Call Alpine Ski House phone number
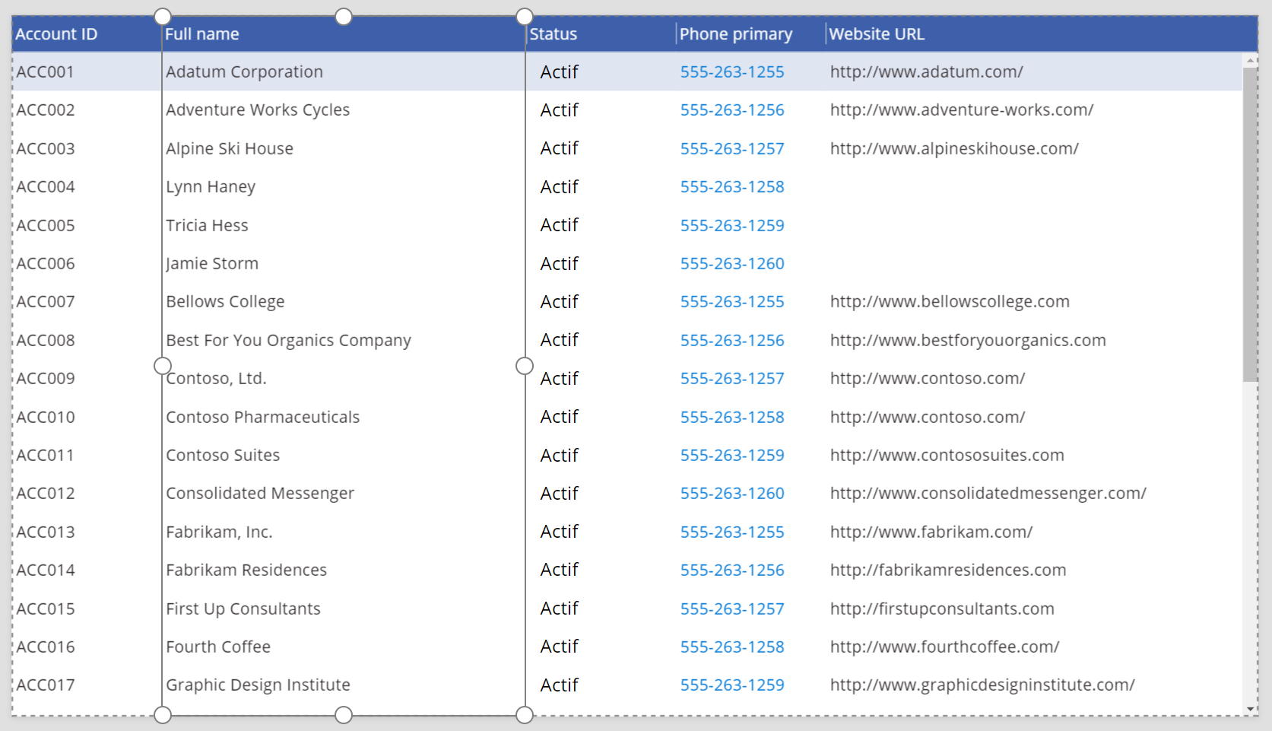Image resolution: width=1272 pixels, height=731 pixels. tap(732, 149)
